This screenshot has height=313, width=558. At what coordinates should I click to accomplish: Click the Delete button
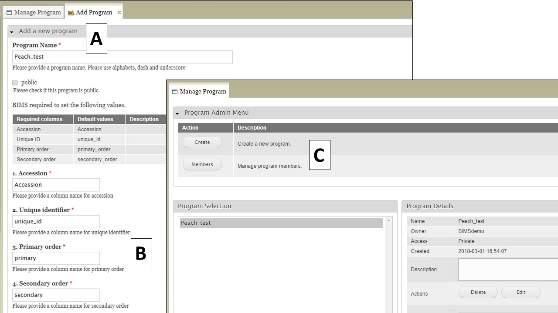[x=478, y=292]
